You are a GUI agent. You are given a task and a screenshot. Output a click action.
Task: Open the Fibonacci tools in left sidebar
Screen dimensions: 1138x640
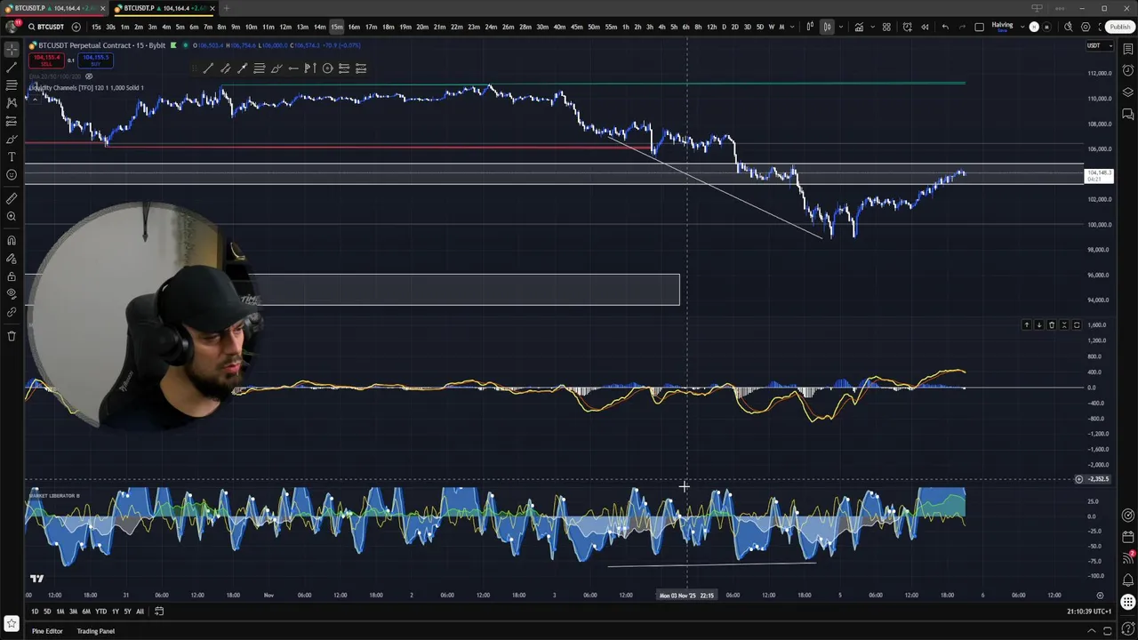pyautogui.click(x=12, y=85)
